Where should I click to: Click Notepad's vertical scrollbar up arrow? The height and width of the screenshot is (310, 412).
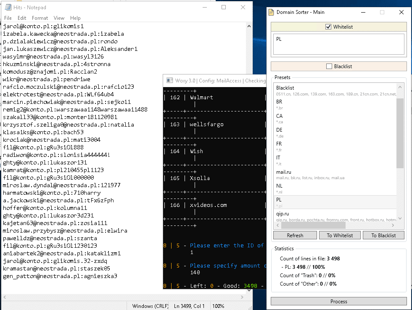coord(249,26)
